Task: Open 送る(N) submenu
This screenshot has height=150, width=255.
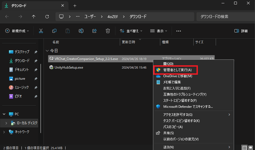Action: (x=193, y=147)
